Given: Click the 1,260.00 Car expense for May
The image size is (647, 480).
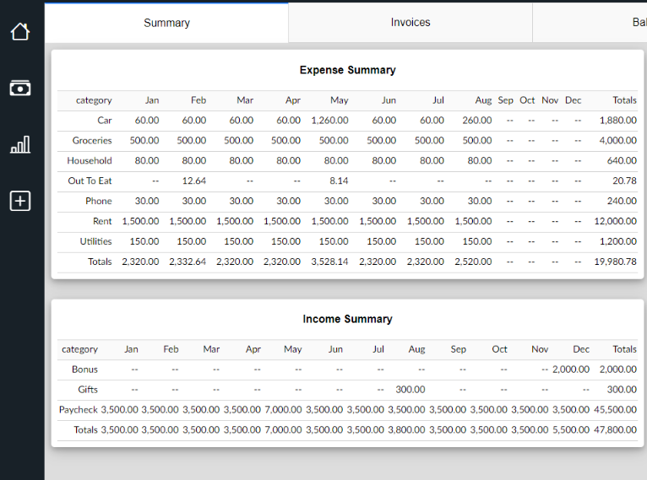Looking at the screenshot, I should coord(329,121).
